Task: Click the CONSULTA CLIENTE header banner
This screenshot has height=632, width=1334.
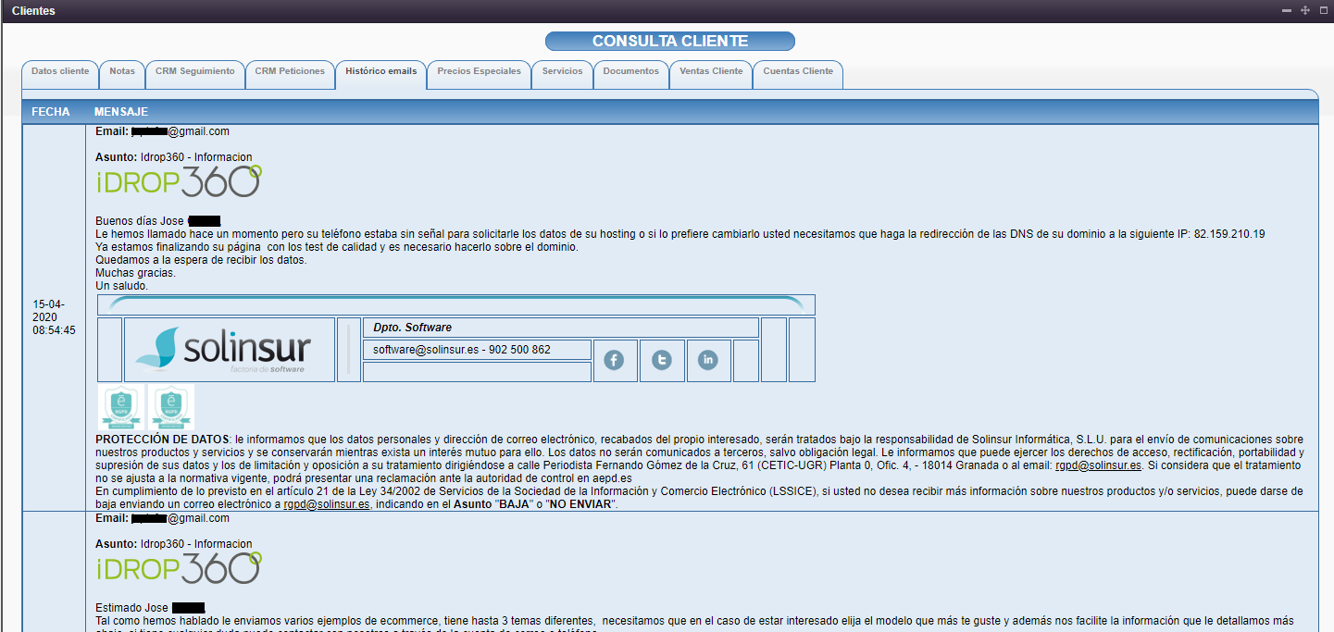Action: pos(670,42)
